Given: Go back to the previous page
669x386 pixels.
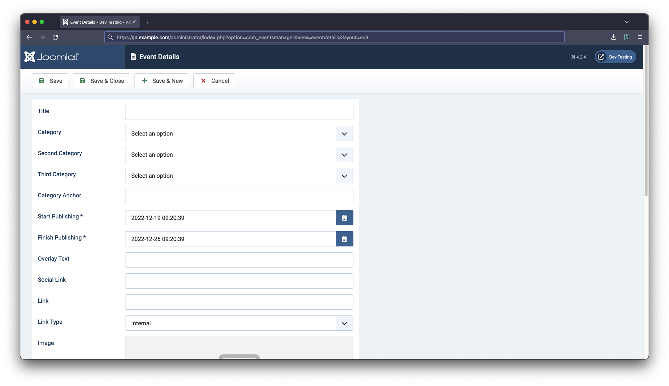Looking at the screenshot, I should click(x=29, y=37).
